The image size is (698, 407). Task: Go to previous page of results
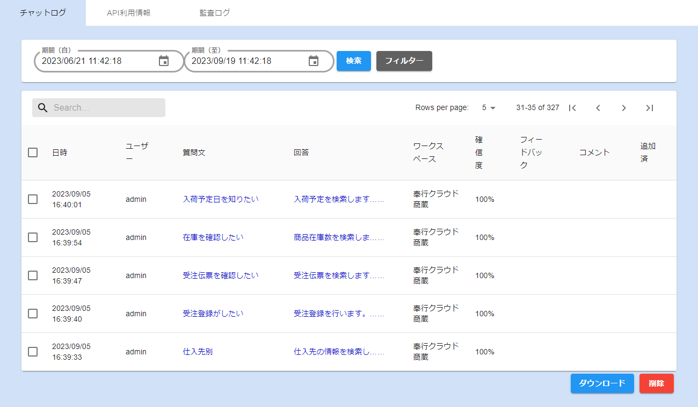click(598, 108)
